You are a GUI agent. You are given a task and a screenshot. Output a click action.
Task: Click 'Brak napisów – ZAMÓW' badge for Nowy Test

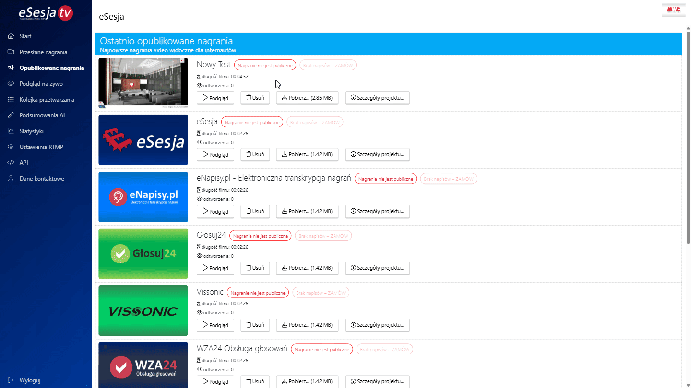[x=328, y=66]
